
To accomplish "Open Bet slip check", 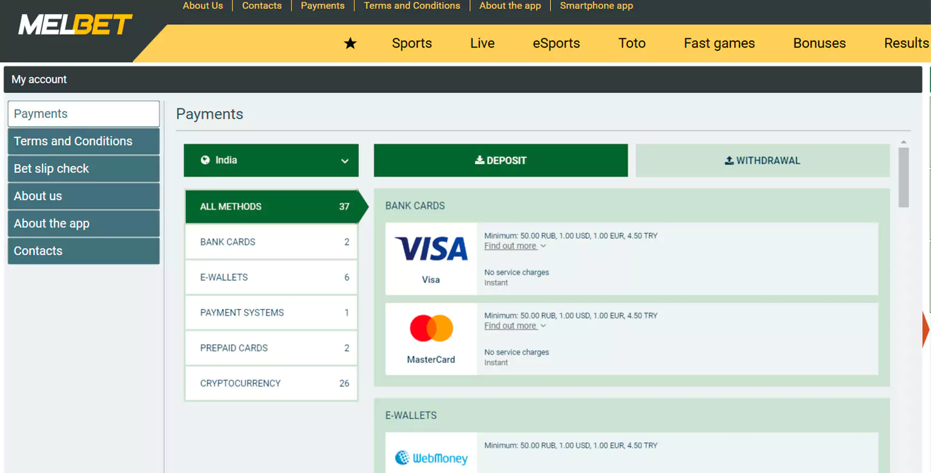I will coord(84,168).
